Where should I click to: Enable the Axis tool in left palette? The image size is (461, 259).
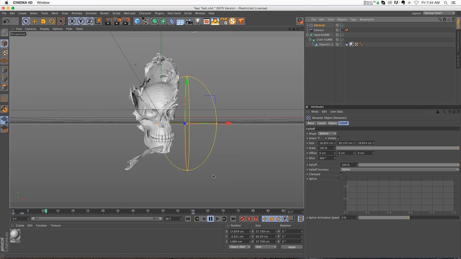coord(4,98)
